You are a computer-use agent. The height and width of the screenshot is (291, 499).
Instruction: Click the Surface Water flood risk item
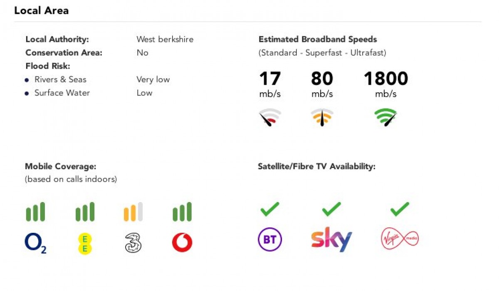click(x=62, y=93)
